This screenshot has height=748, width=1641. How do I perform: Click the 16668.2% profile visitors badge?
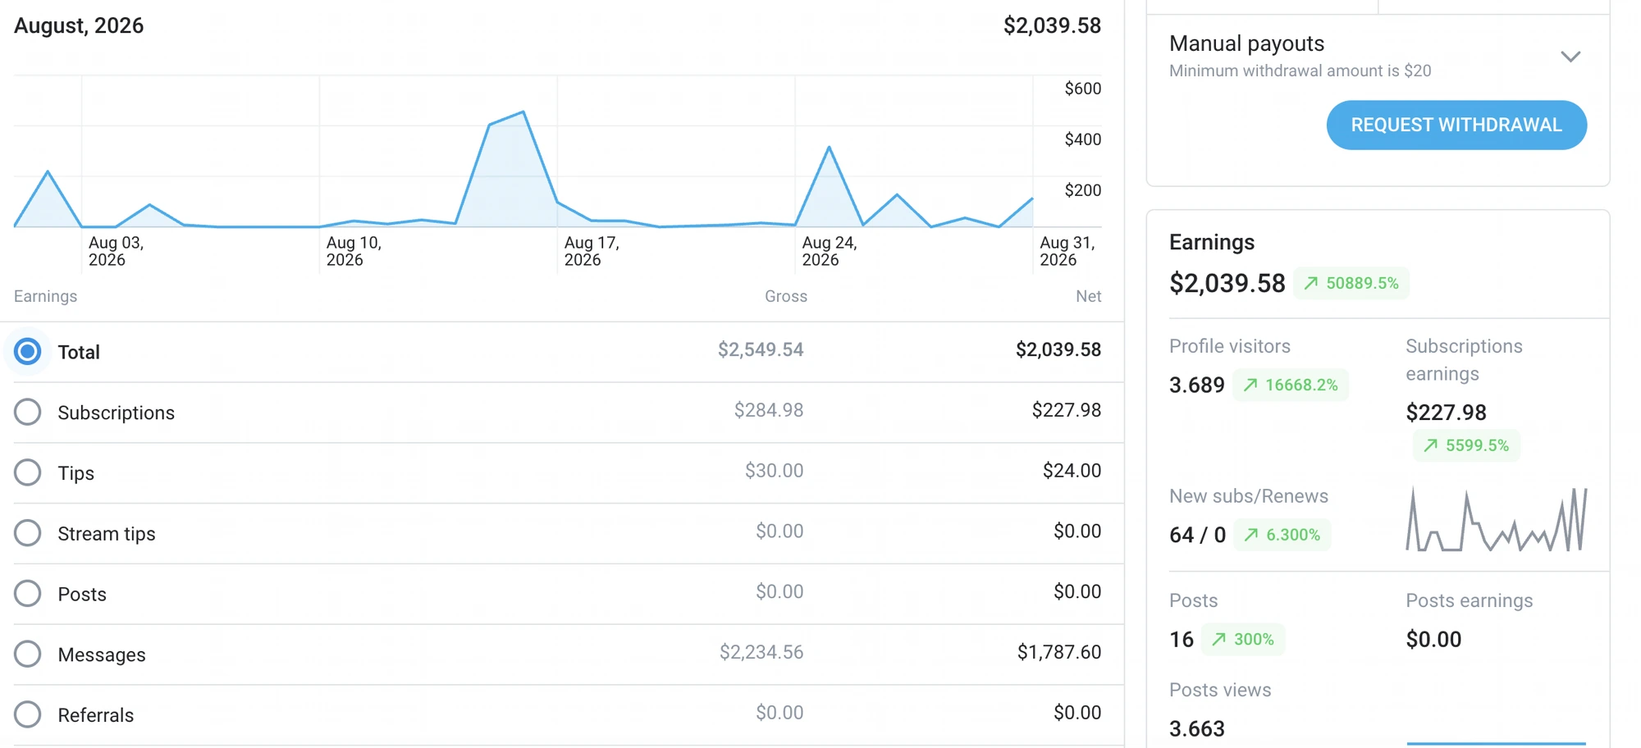tap(1291, 385)
